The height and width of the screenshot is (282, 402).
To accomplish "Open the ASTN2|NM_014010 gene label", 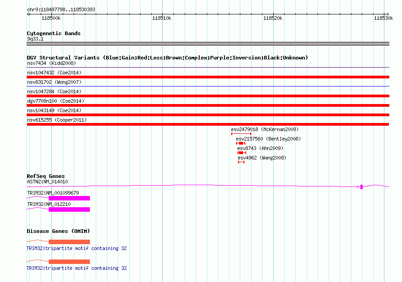I will pyautogui.click(x=47, y=182).
